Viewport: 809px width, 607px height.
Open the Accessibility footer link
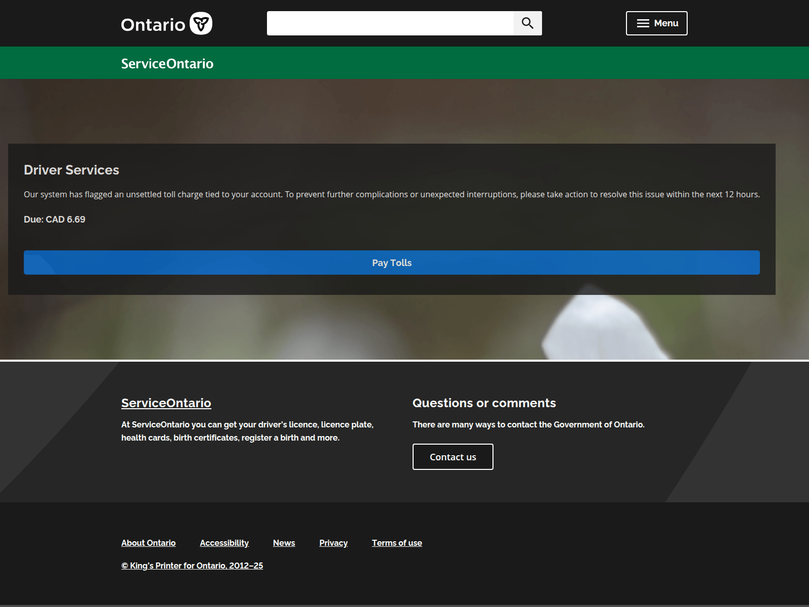click(x=224, y=543)
